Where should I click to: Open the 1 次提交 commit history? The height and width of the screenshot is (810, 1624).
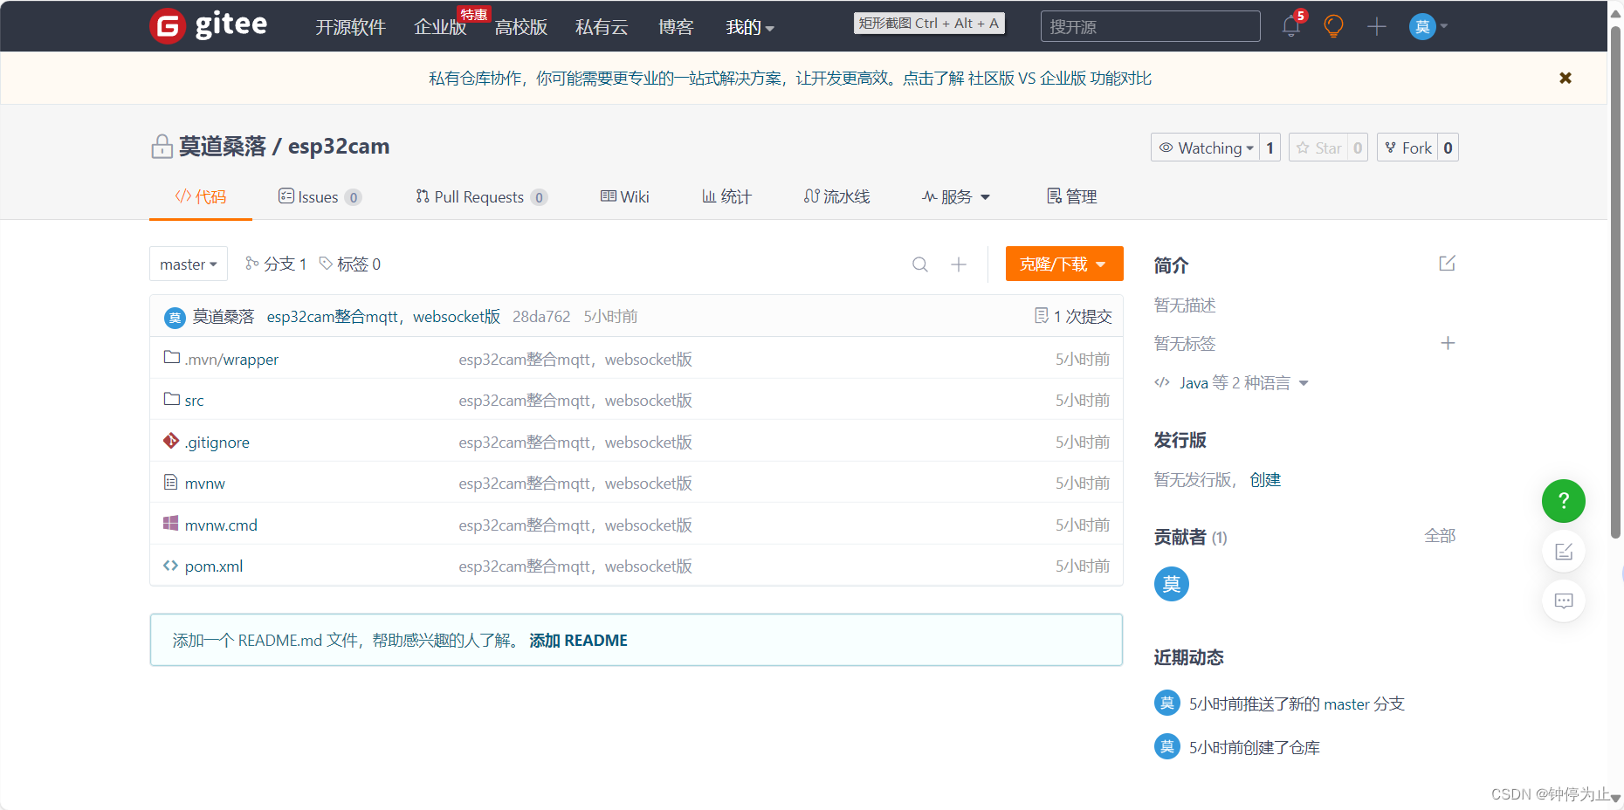pyautogui.click(x=1073, y=316)
